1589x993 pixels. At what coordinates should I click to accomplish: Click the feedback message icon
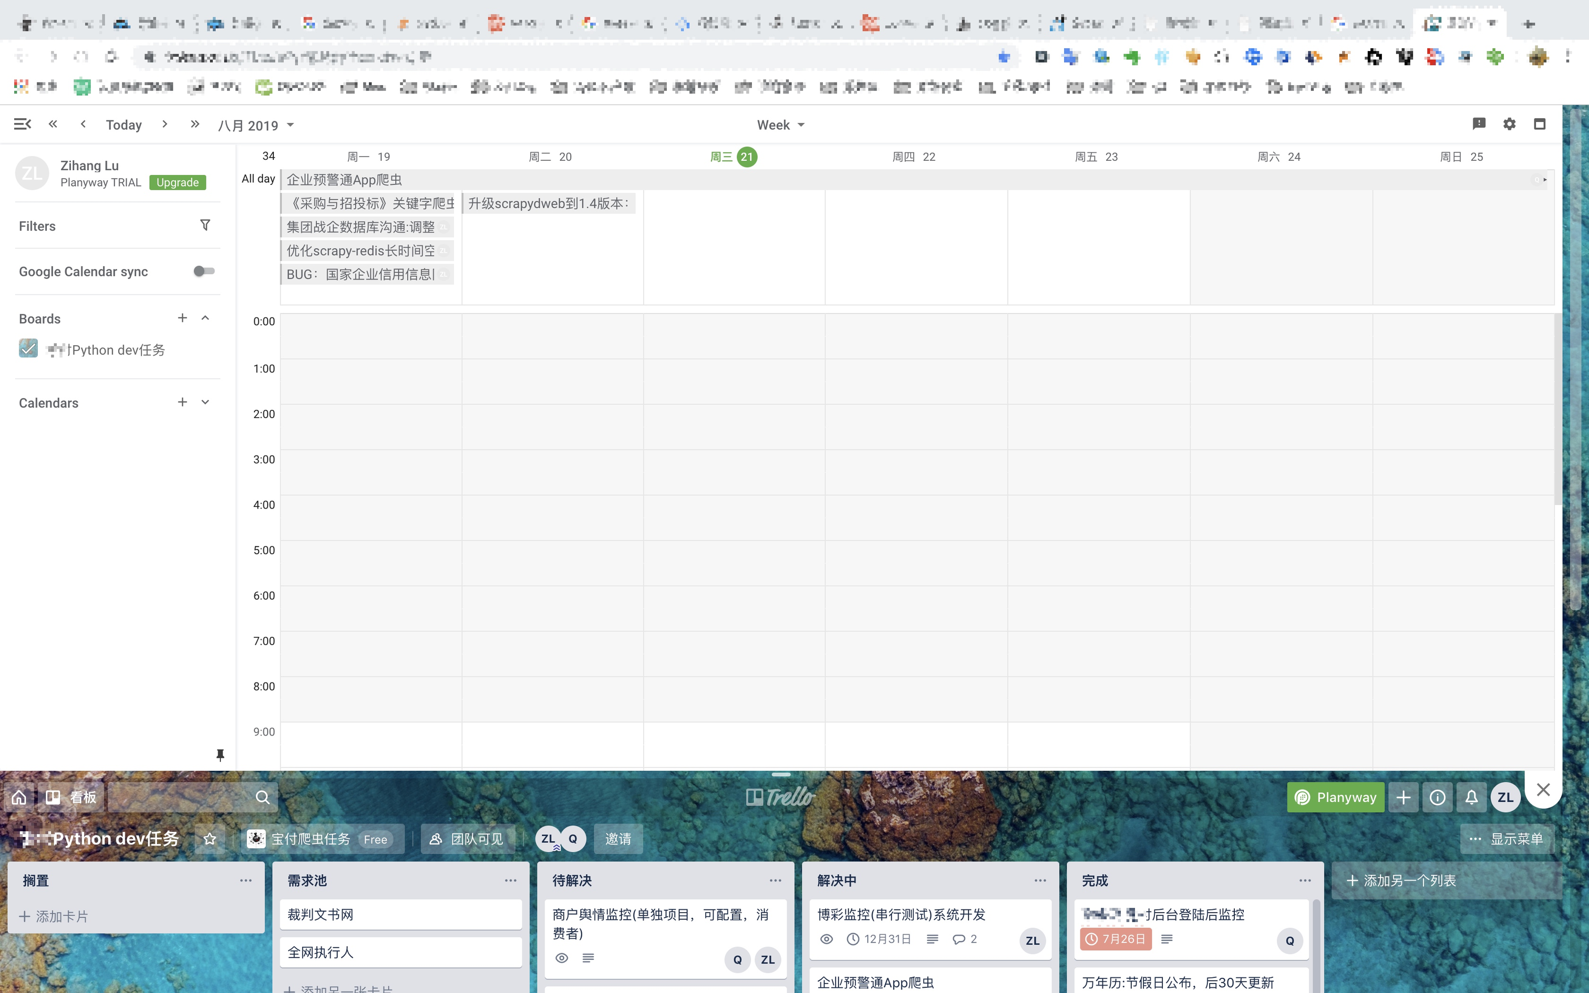[x=1479, y=124]
